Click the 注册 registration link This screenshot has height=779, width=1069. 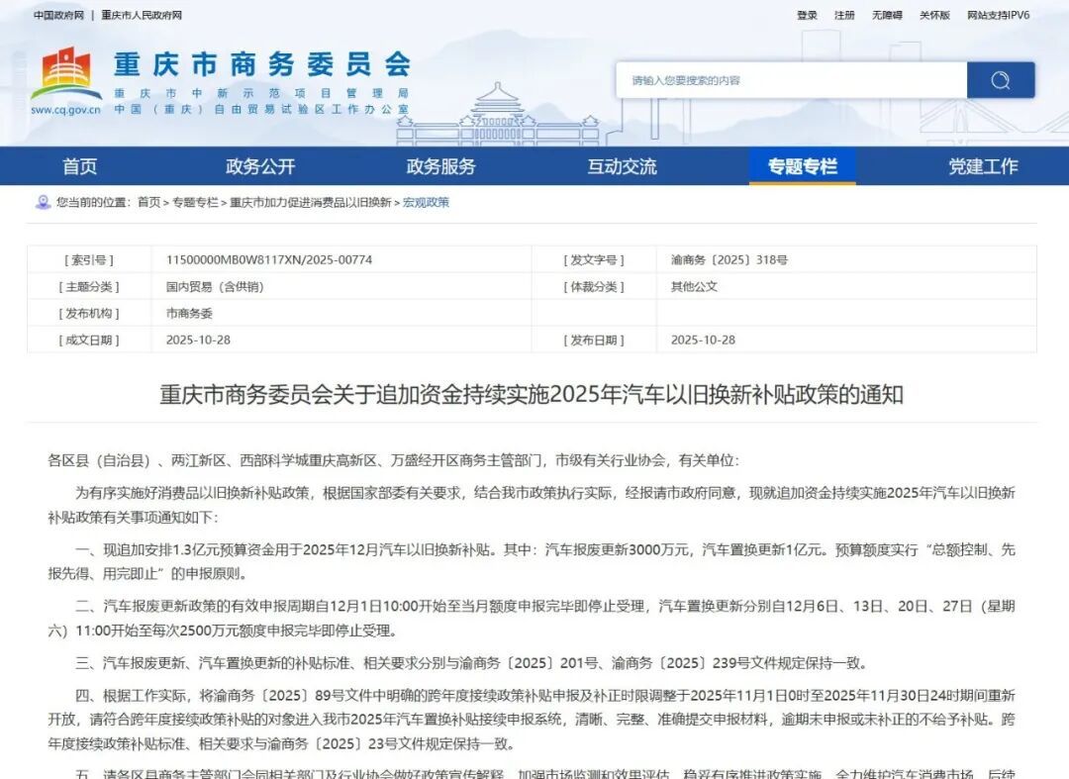[843, 15]
